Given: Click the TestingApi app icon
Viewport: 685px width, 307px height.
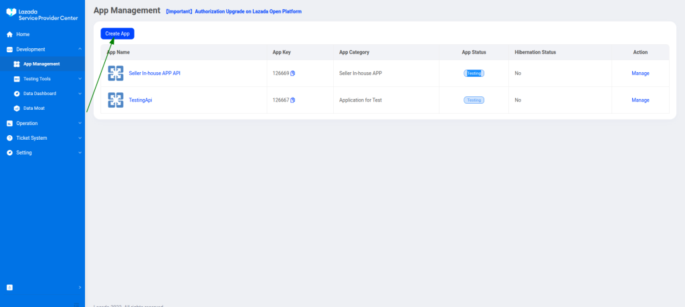Looking at the screenshot, I should point(116,100).
